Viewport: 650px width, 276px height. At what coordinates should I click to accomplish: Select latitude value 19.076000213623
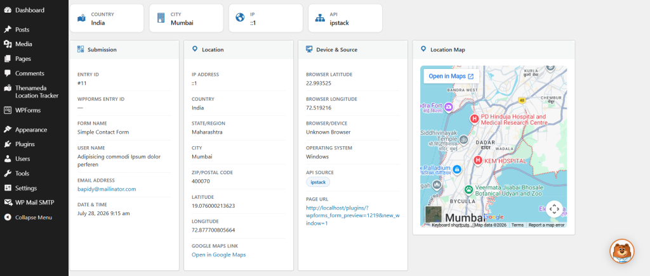pyautogui.click(x=213, y=205)
